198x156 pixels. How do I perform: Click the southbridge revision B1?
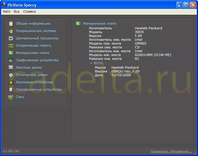(137, 59)
